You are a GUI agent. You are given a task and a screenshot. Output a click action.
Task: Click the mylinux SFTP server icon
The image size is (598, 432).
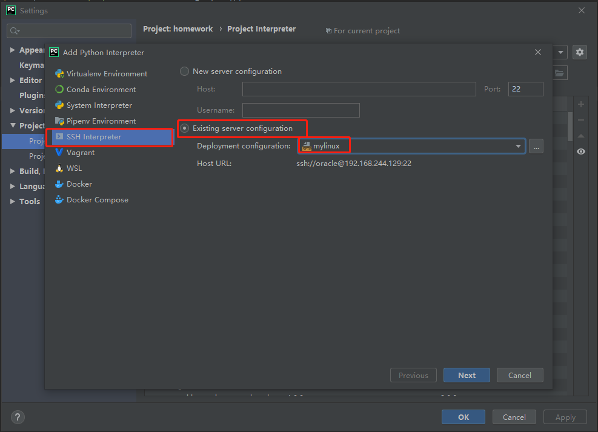coord(307,146)
